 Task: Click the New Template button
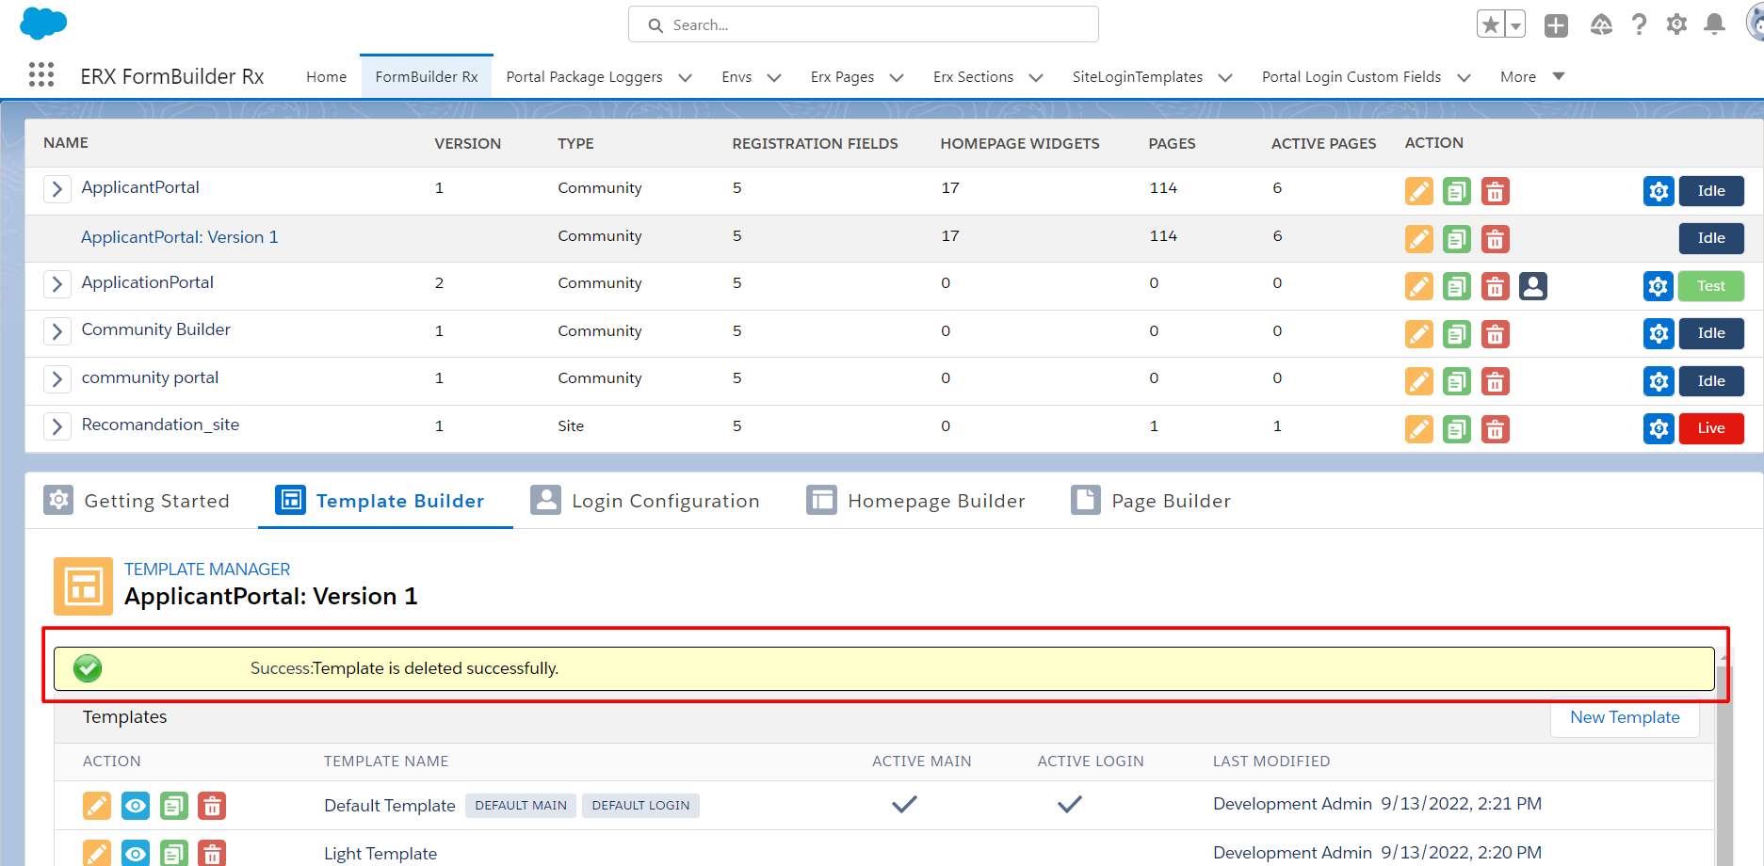pos(1624,717)
